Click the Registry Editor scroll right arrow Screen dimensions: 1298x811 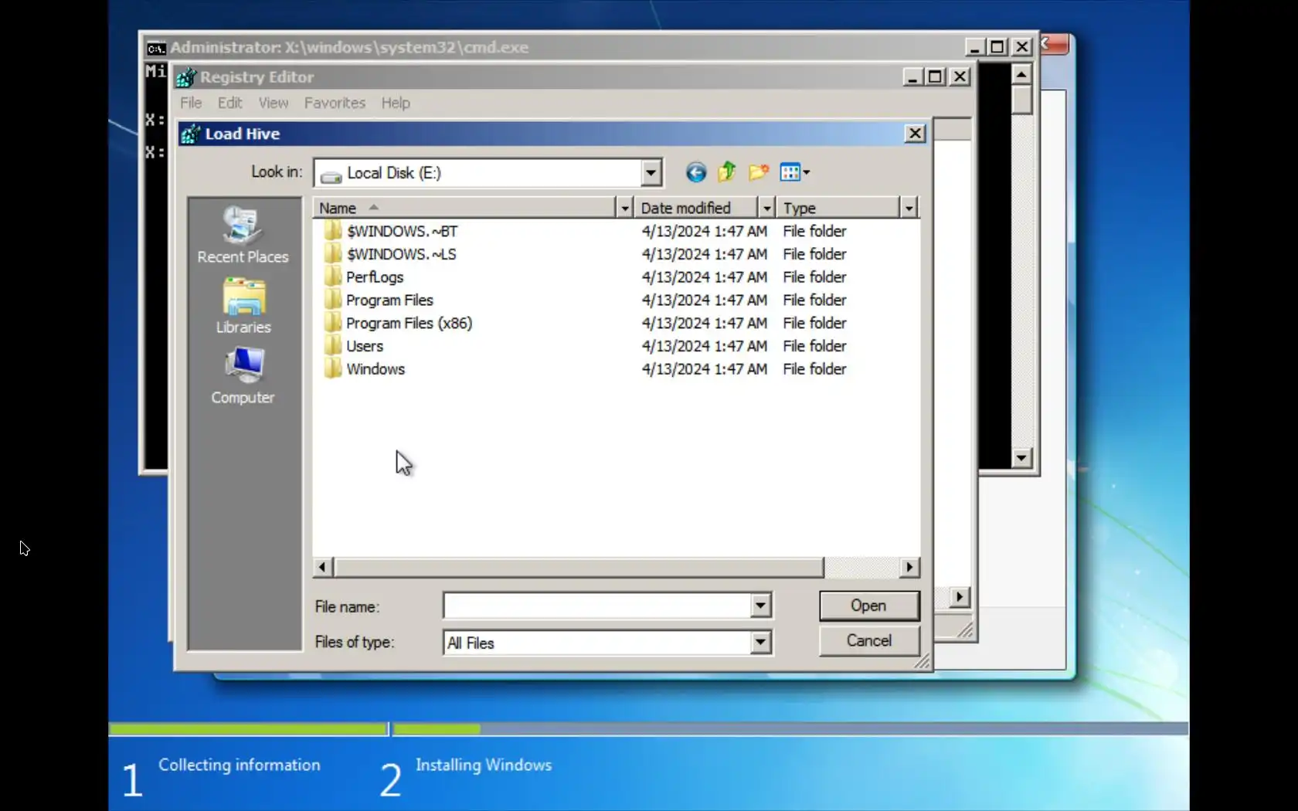[x=960, y=597]
